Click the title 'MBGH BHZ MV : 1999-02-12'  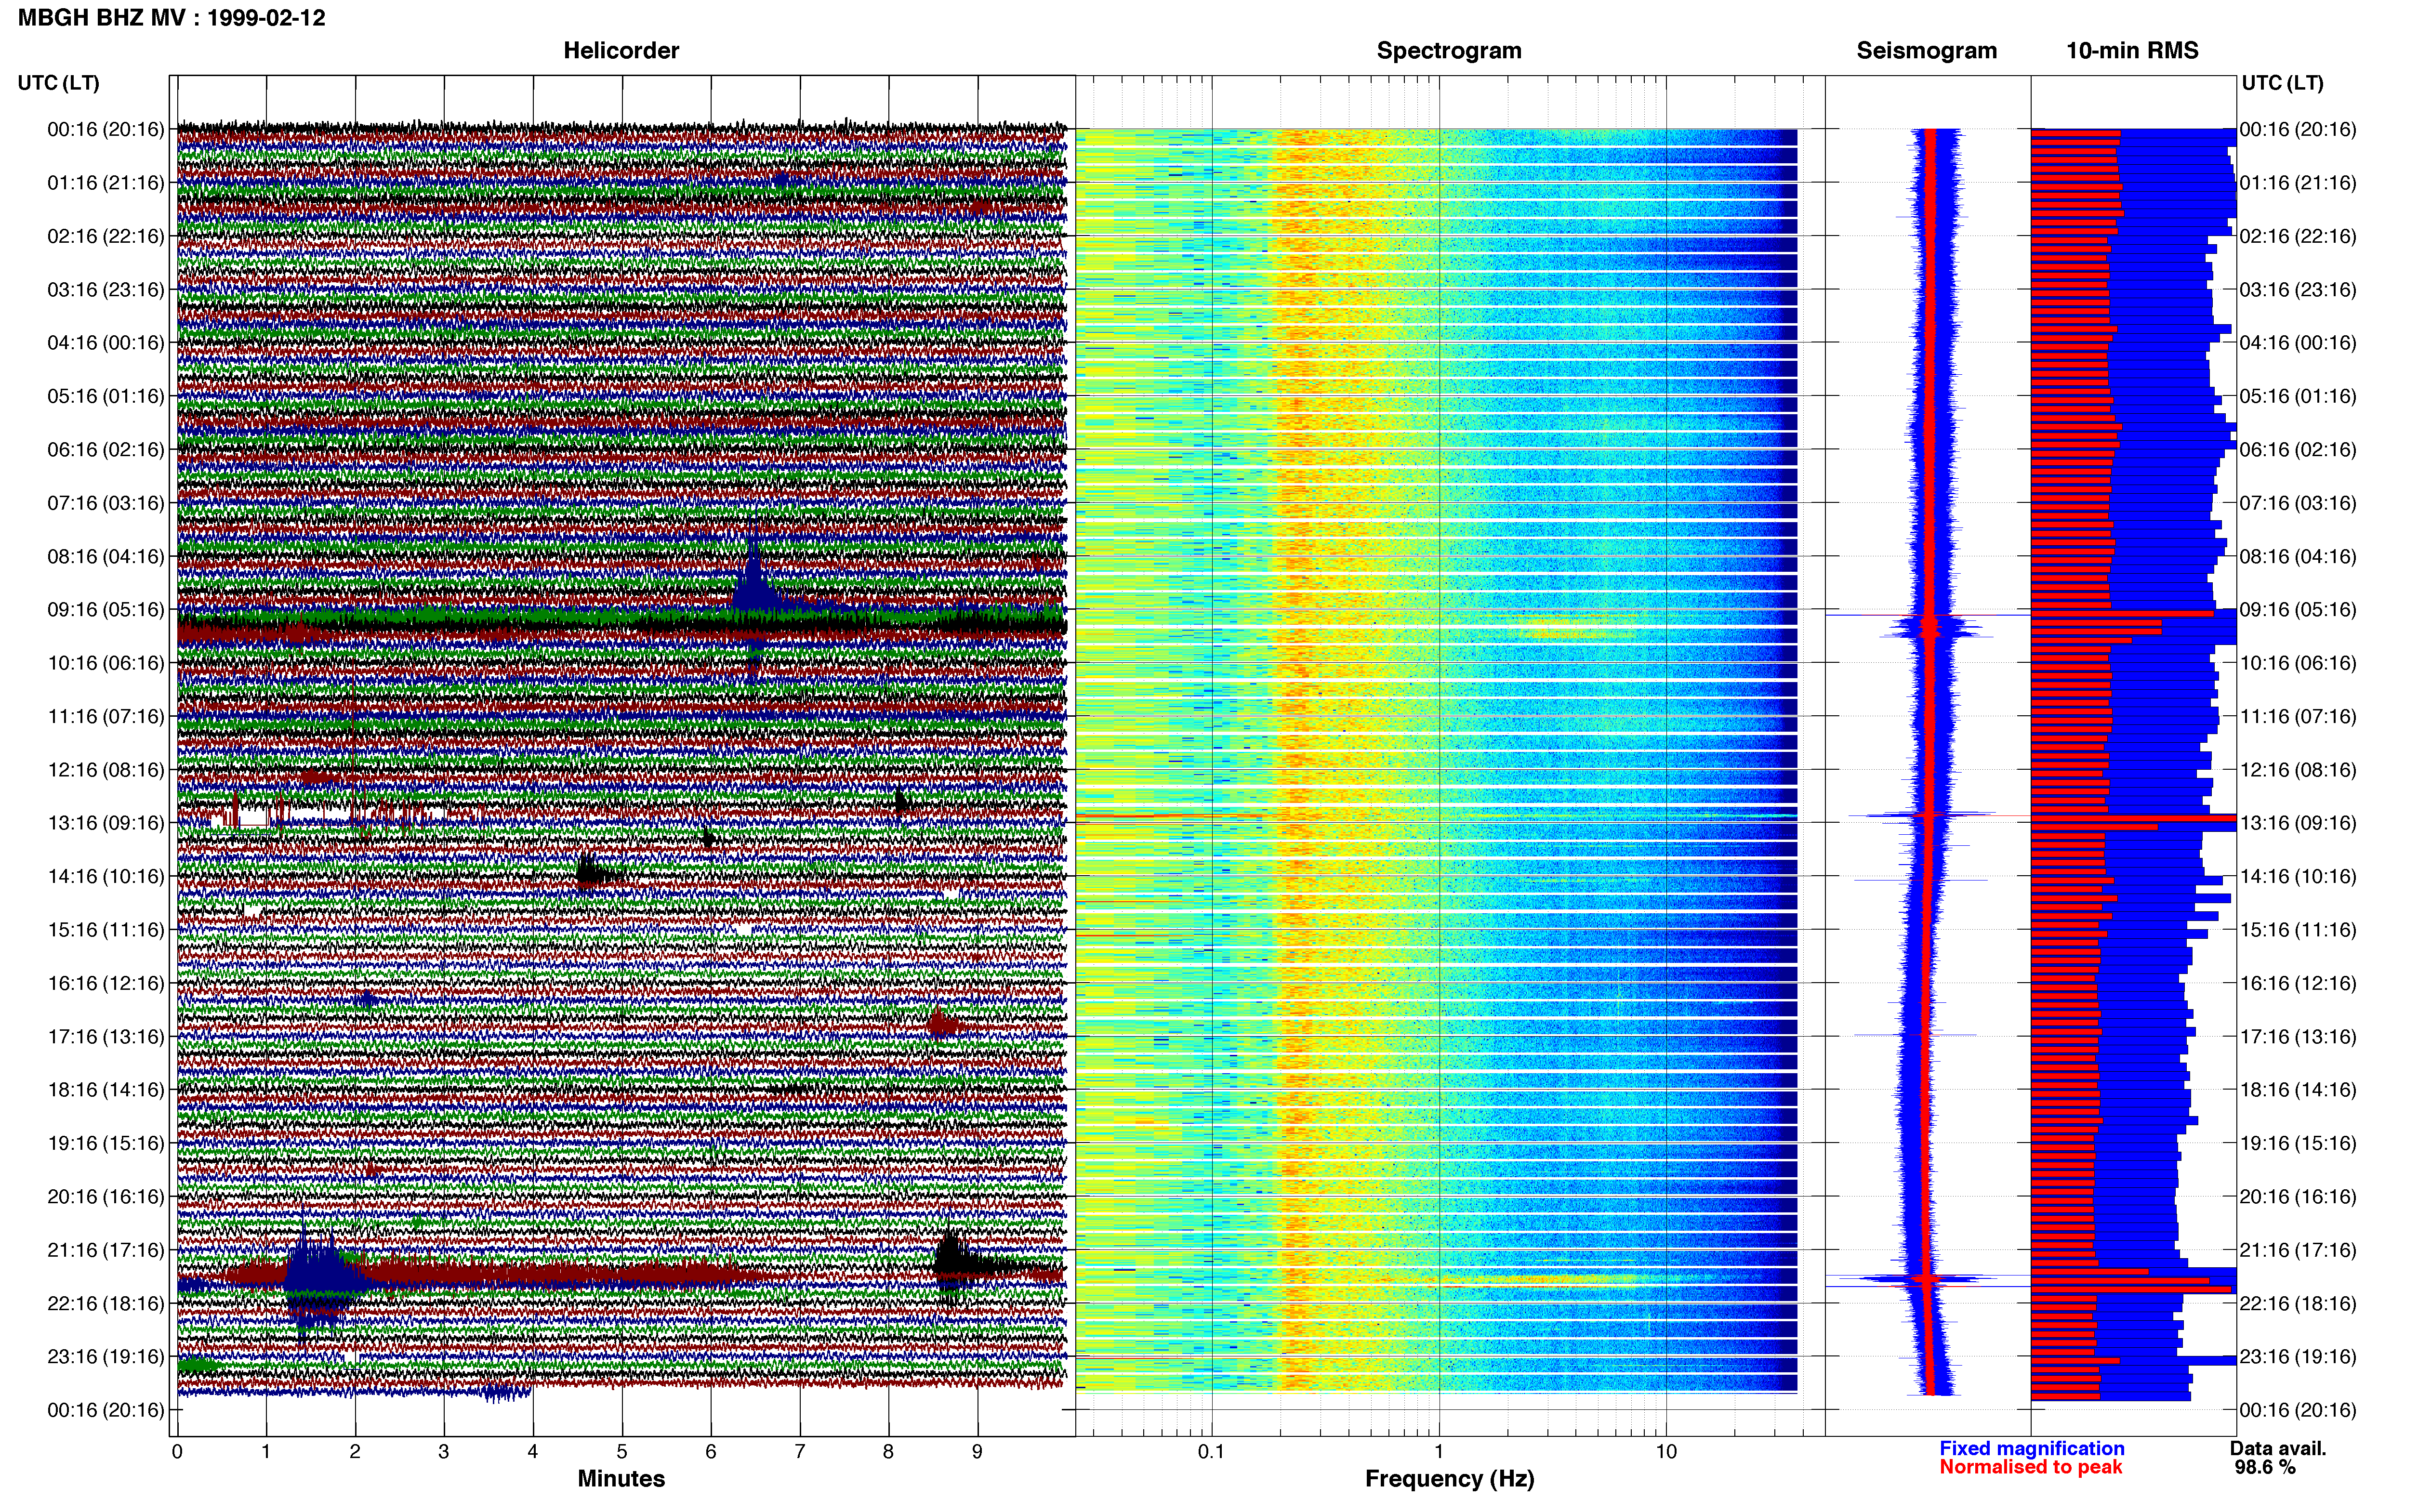tap(171, 18)
